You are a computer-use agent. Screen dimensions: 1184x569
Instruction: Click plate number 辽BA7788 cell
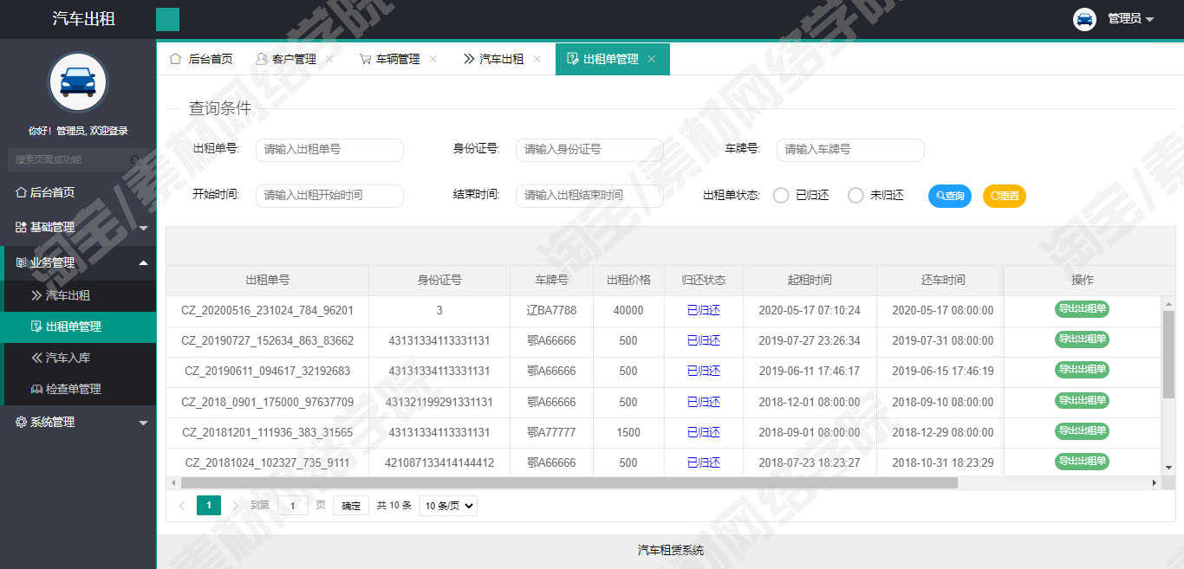pos(551,310)
